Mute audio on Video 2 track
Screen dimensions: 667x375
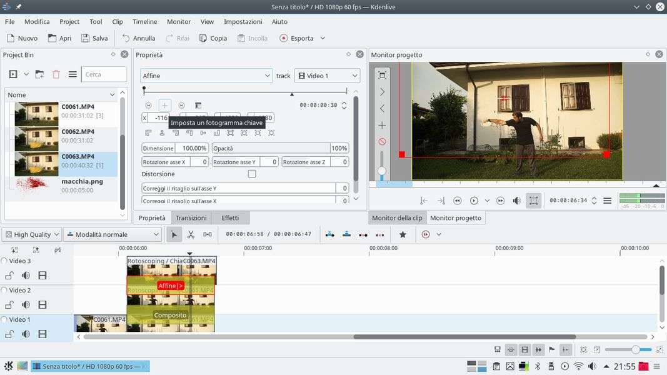[x=26, y=305]
